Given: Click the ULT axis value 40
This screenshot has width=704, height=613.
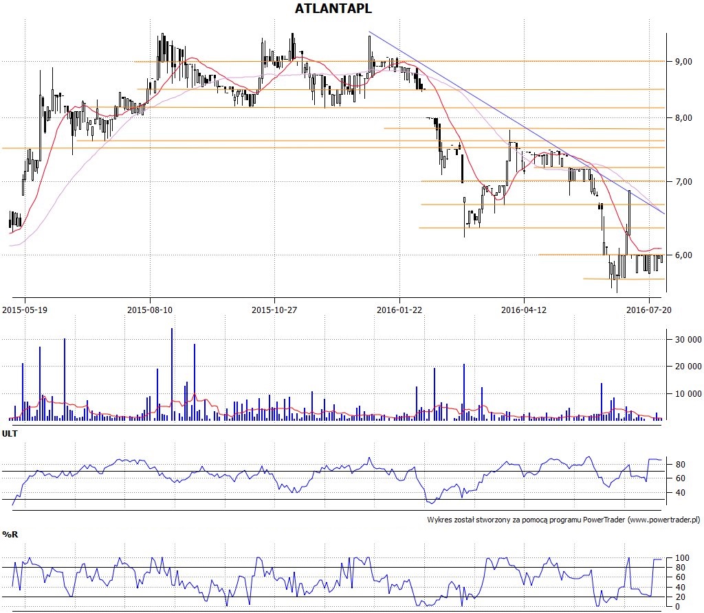Looking at the screenshot, I should [680, 493].
